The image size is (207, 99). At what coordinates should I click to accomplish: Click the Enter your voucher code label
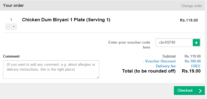(x=129, y=45)
